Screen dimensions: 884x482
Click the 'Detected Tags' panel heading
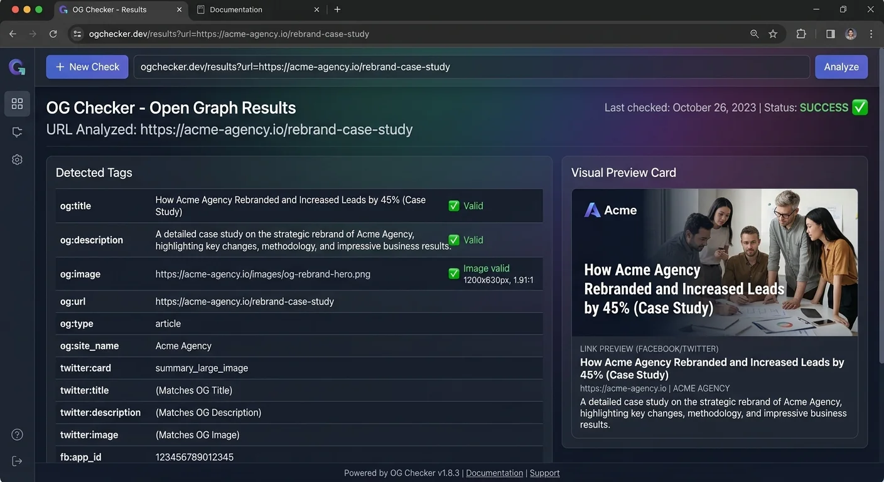click(x=94, y=173)
